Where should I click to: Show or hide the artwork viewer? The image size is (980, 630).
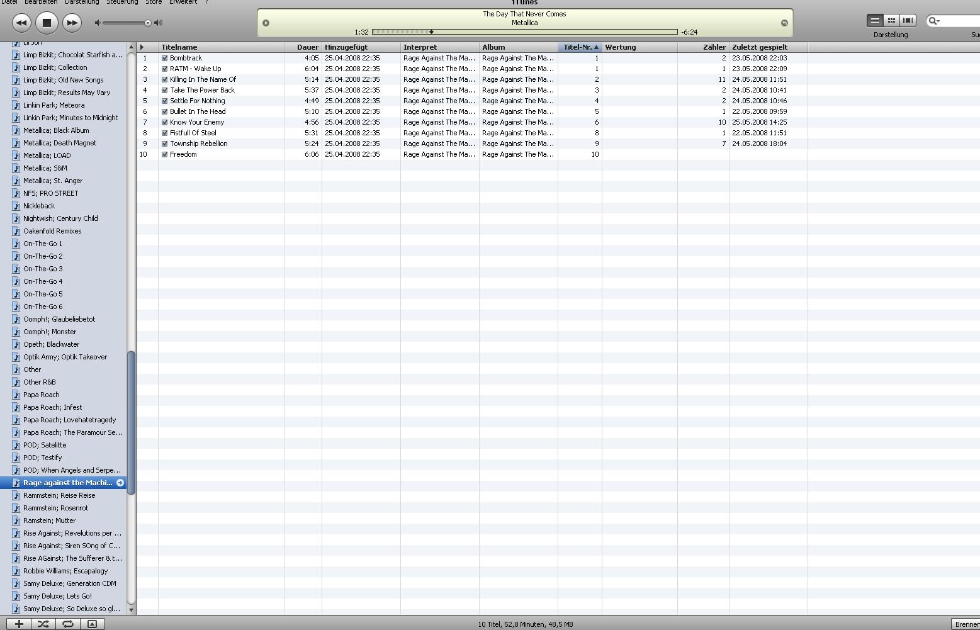[x=92, y=624]
